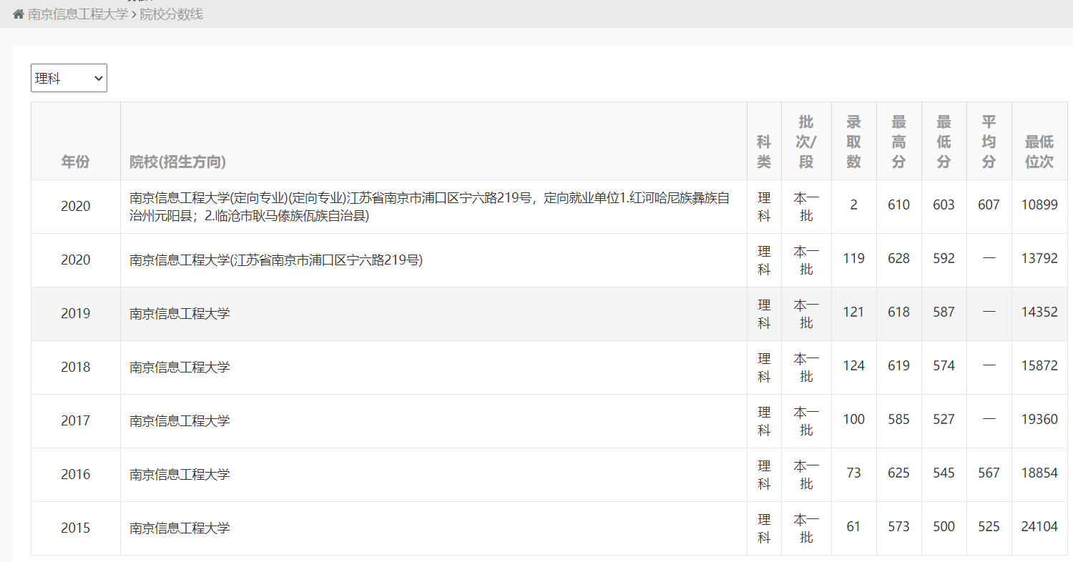Click 南京信息工程大学 in the 2018 row
Screen dimensions: 1073x562
tap(180, 367)
